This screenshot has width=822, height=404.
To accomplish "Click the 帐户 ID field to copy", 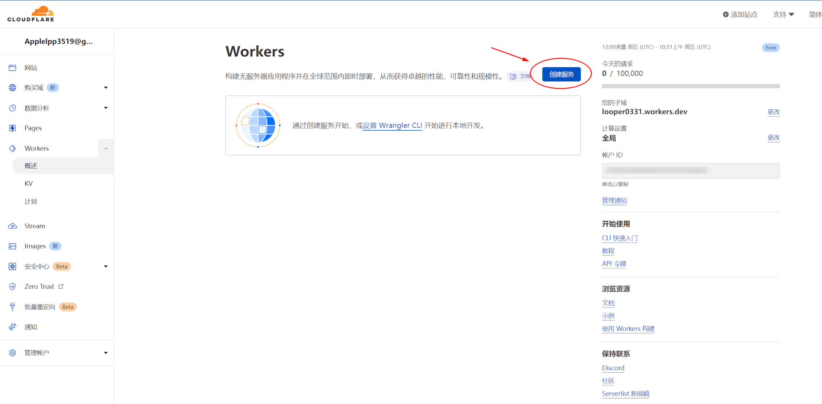I will click(691, 171).
